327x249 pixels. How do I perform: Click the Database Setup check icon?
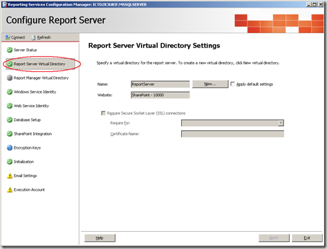(x=10, y=120)
